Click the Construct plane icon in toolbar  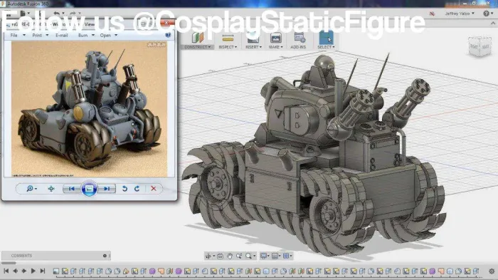(198, 38)
